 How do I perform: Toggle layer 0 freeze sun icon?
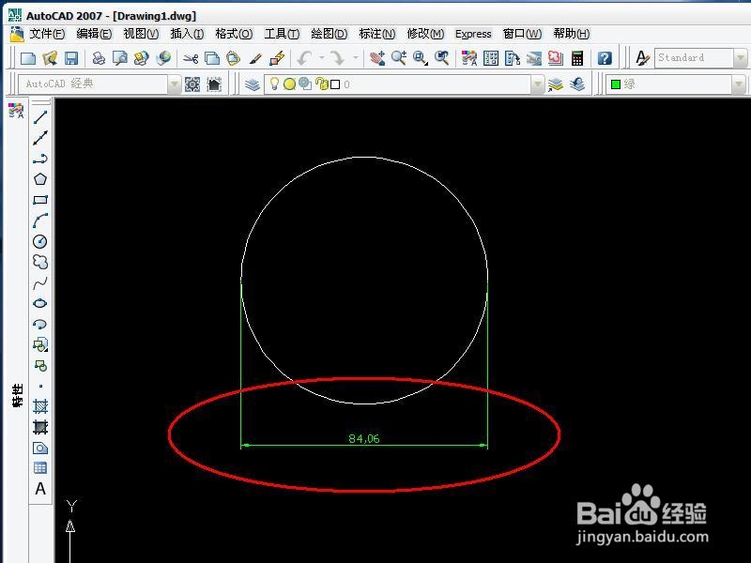[x=290, y=84]
